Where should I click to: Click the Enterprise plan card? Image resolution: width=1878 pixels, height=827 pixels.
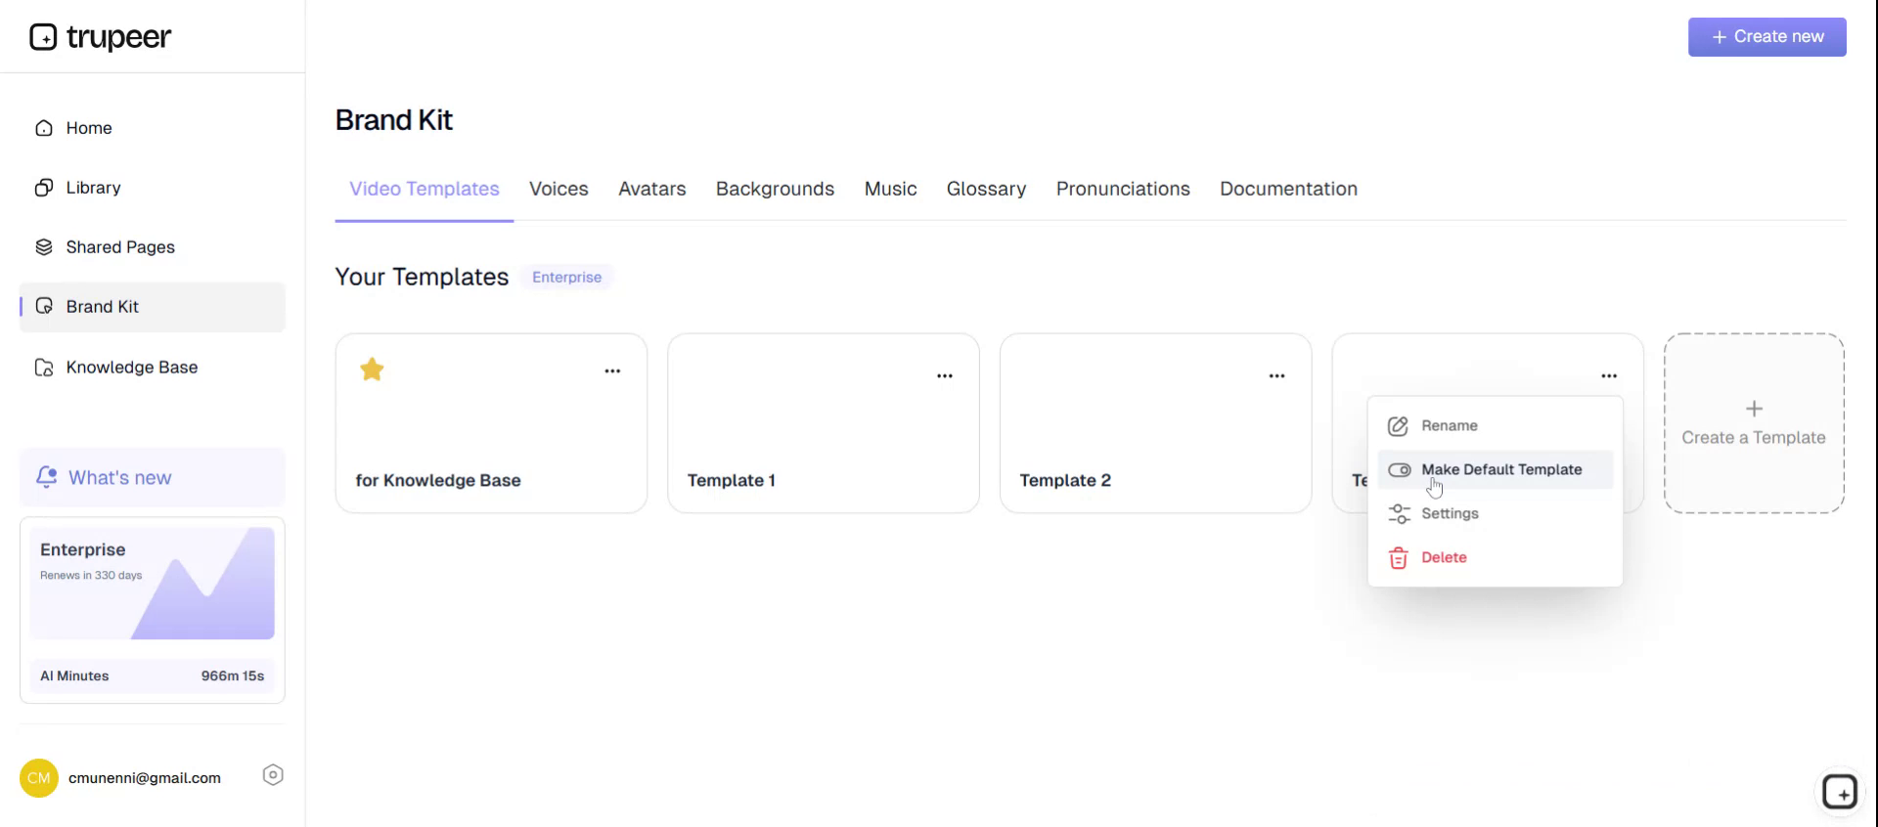click(x=152, y=584)
